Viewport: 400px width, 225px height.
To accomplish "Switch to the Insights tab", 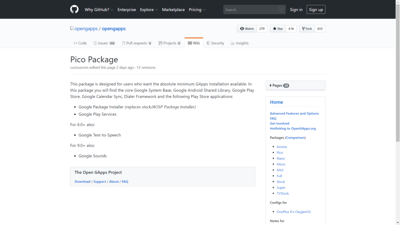I will coord(239,43).
